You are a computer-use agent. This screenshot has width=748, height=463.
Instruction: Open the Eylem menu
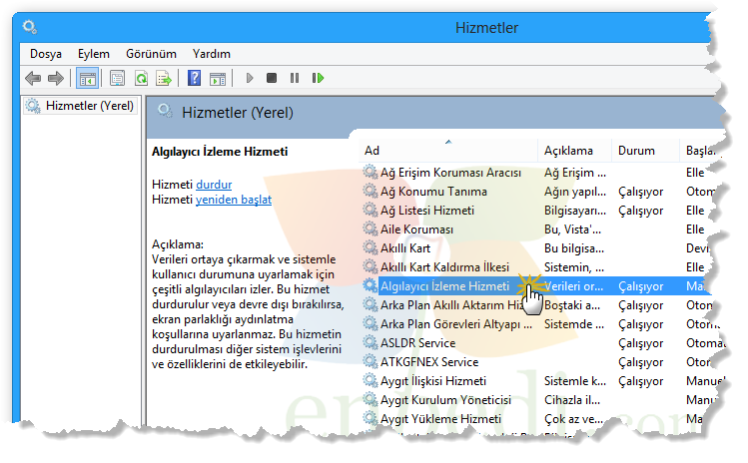[94, 54]
